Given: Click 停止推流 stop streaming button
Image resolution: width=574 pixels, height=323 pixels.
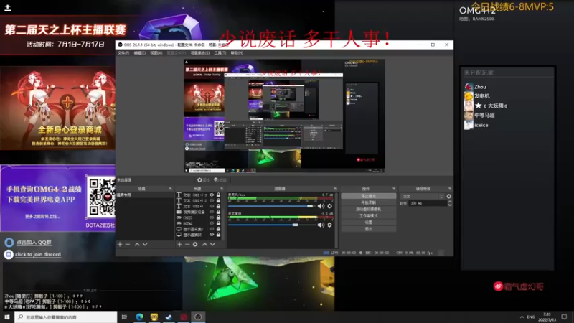Looking at the screenshot, I should (369, 196).
